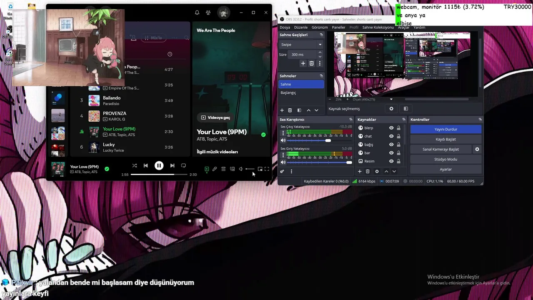Open source properties gear beside 'Kaynak seçilmemiş'
Screen dimensions: 533x300
[391, 108]
